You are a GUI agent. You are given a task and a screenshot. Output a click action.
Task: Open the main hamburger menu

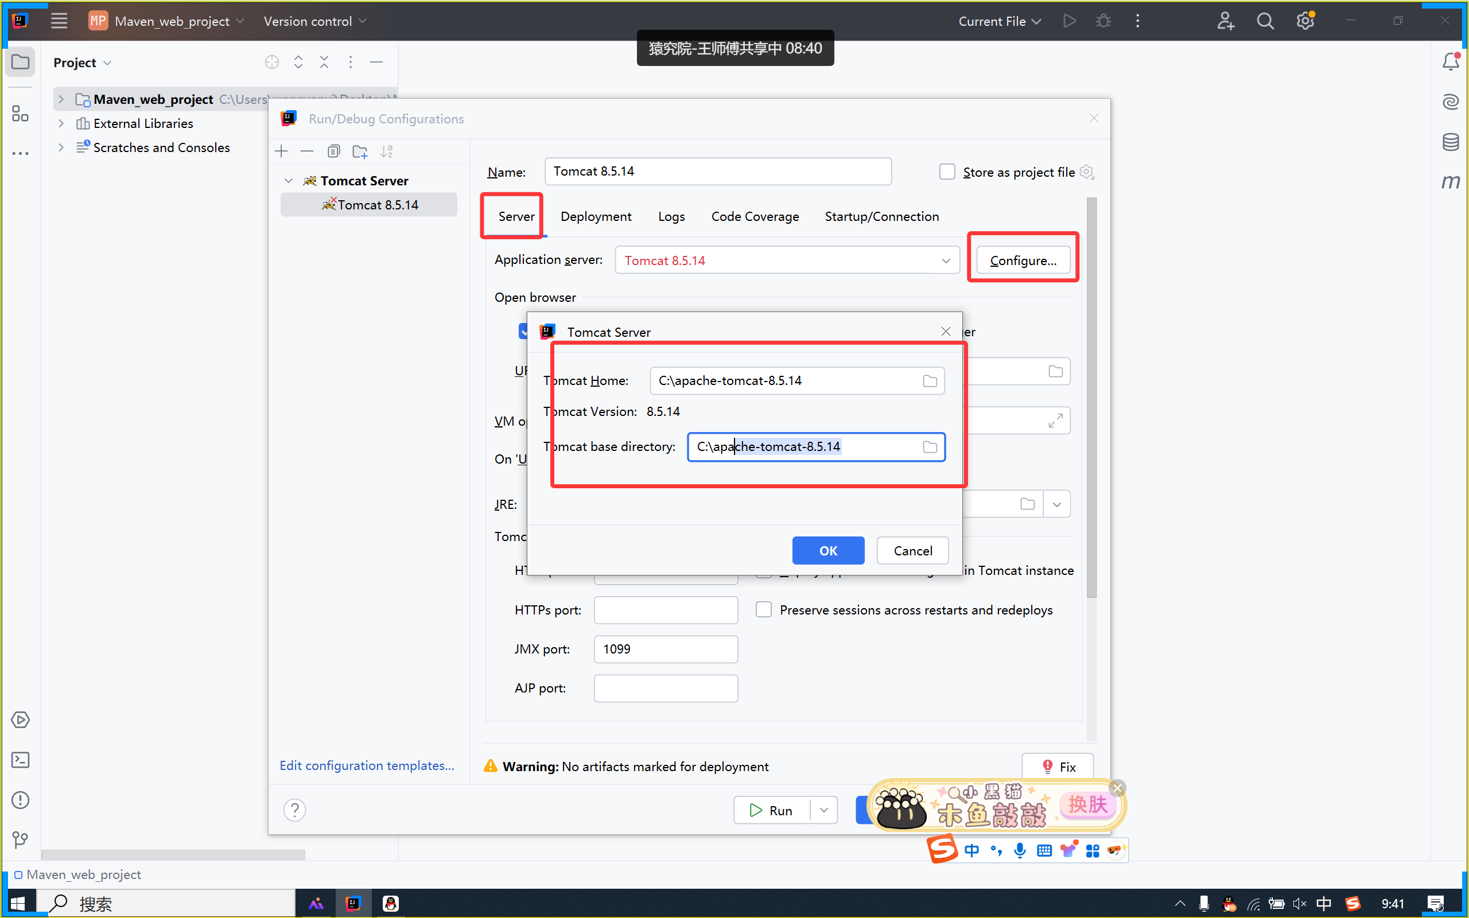tap(59, 21)
